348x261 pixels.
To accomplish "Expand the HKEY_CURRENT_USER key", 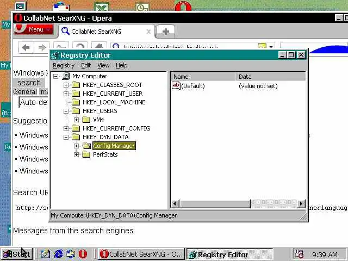I will [x=66, y=94].
